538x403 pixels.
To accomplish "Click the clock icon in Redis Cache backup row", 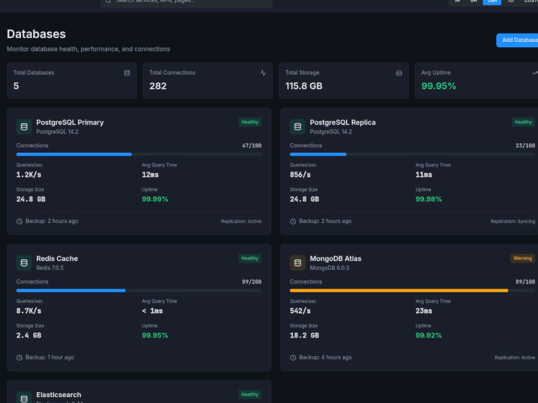I will tap(19, 357).
